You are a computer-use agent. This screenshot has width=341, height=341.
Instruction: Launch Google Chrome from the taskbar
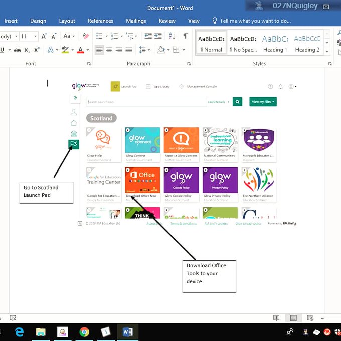coord(84,332)
